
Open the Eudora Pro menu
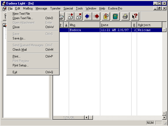pos(115,8)
